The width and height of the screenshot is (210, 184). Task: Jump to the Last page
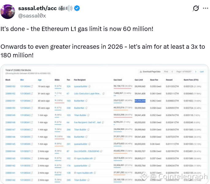(x=202, y=71)
